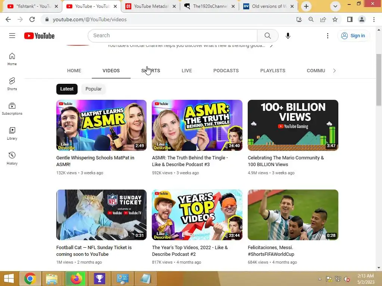
Task: Open the YouTube hamburger guide menu
Action: (x=12, y=36)
